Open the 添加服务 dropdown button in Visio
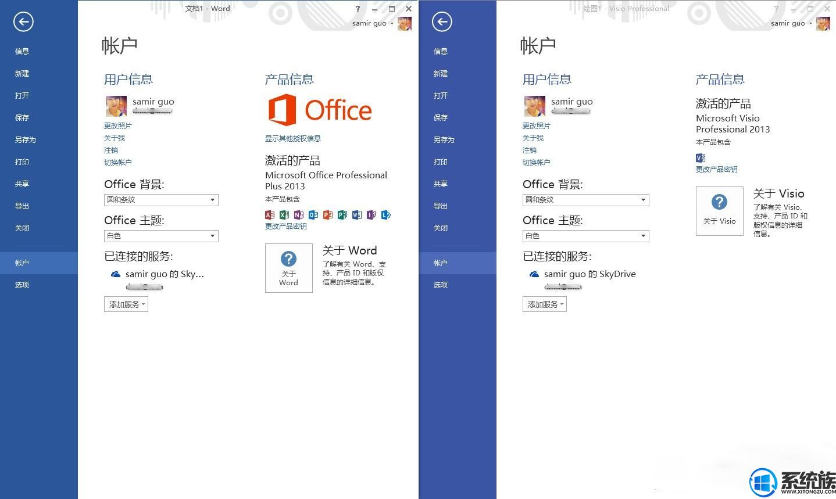 click(545, 304)
